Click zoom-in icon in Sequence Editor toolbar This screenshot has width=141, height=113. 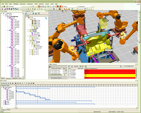(x=6, y=83)
